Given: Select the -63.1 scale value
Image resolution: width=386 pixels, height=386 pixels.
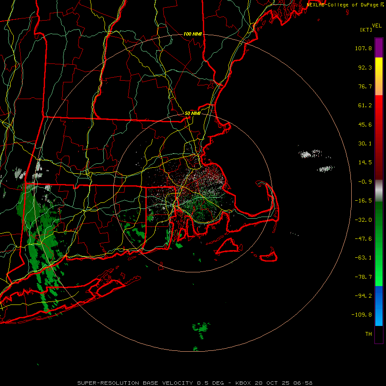Looking at the screenshot, I should pos(363,258).
